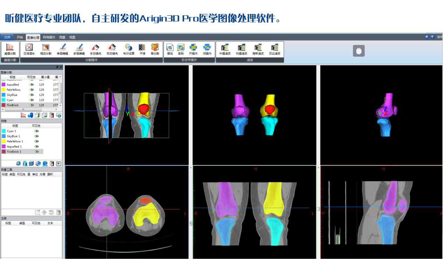Viewport: 443px width, 259px height.
Task: Click the 可见性 column header in mask list
Action: [x=31, y=77]
